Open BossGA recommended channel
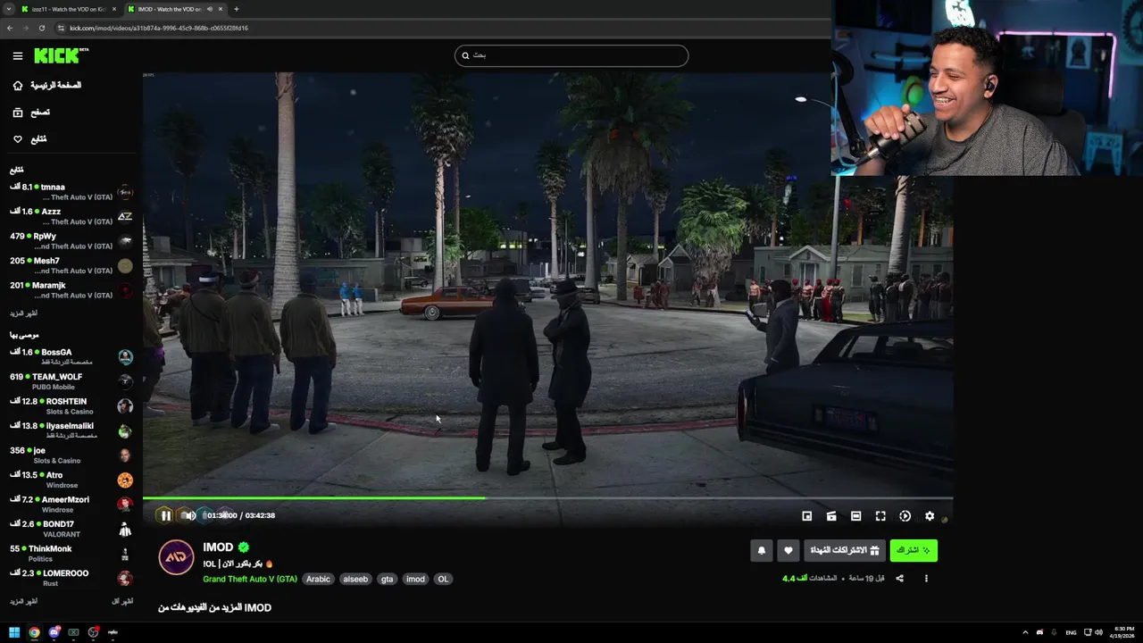This screenshot has width=1143, height=643. coord(71,356)
